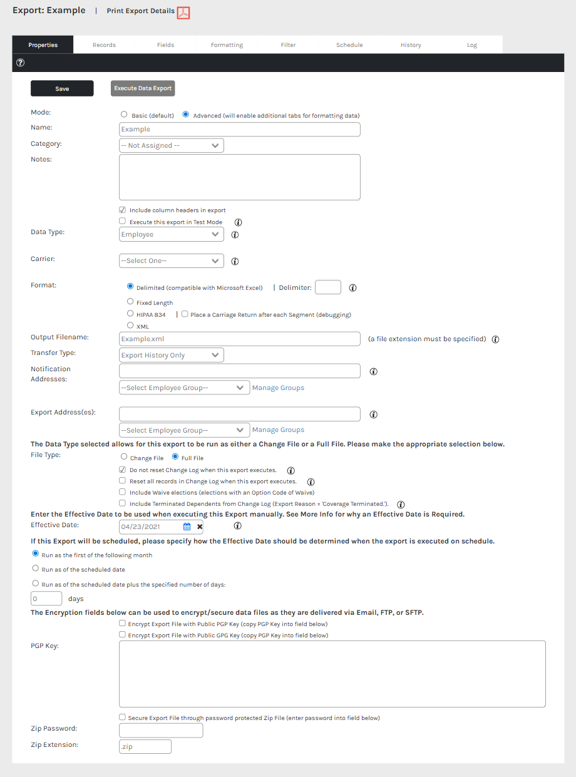Clear the Effective Date with the X icon
Screen dimensions: 576x777
point(200,527)
